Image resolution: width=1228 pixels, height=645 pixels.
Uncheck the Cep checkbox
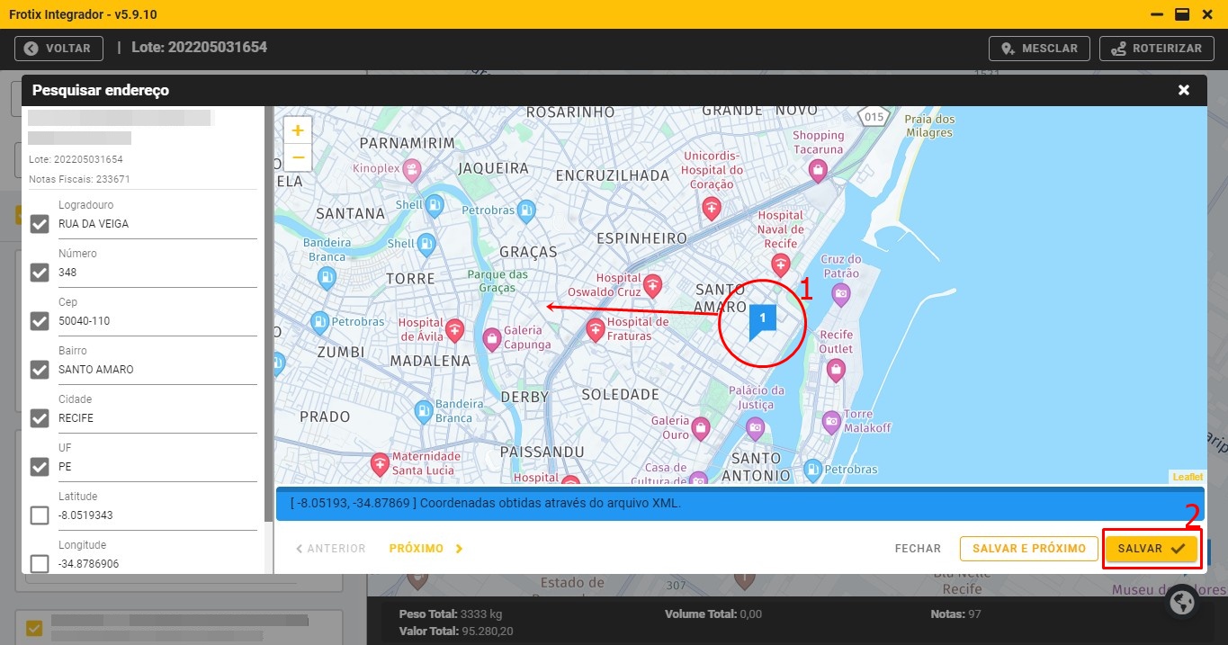click(40, 321)
